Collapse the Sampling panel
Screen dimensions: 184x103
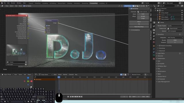(160, 34)
